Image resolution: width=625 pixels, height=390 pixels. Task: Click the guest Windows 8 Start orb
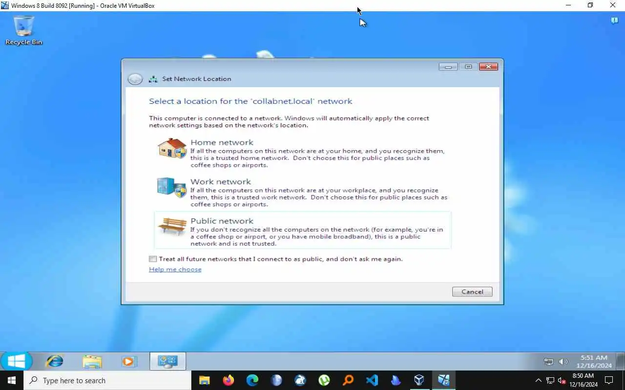tap(16, 361)
